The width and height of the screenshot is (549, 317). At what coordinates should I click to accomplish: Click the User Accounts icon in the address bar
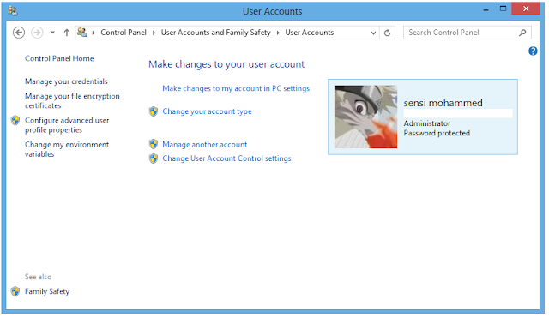(82, 33)
